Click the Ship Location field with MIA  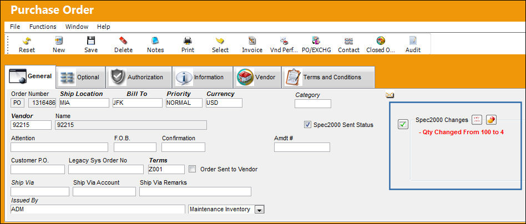point(84,103)
